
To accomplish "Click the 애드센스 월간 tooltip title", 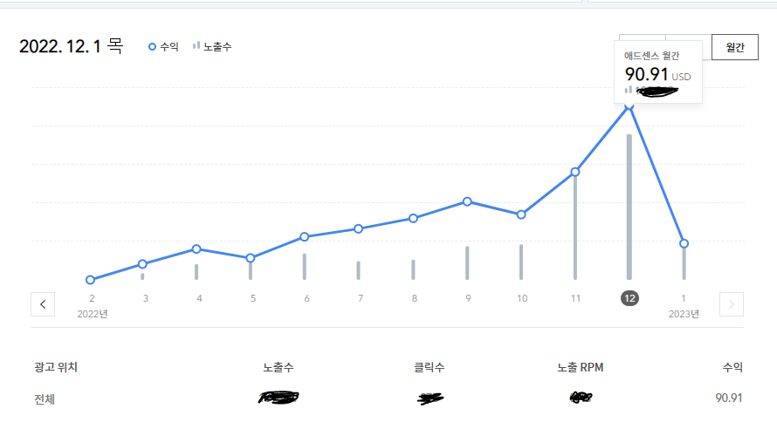I will (651, 56).
